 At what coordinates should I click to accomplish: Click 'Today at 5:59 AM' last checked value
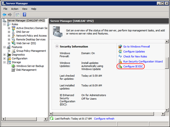91,76
